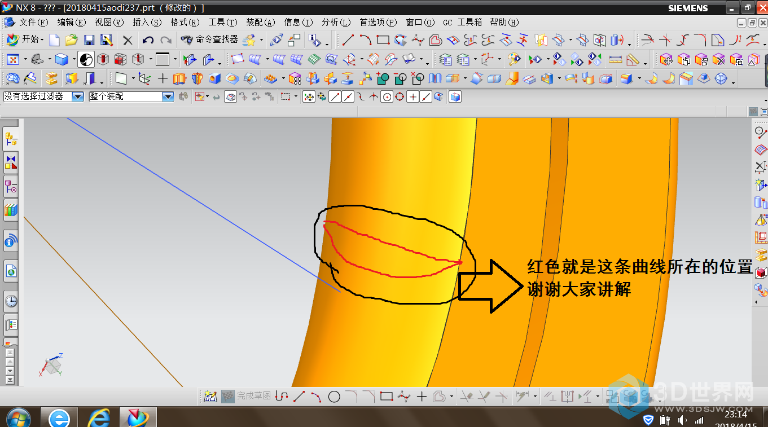Open the History clock sidebar tab
The width and height of the screenshot is (768, 427).
click(11, 301)
